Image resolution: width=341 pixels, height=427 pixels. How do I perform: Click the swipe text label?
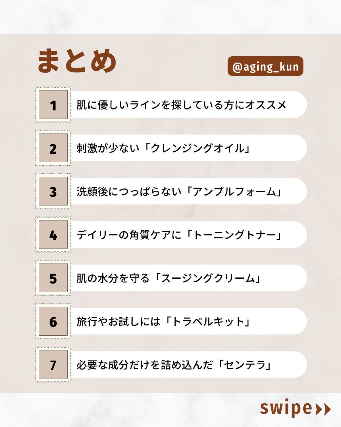(x=286, y=408)
